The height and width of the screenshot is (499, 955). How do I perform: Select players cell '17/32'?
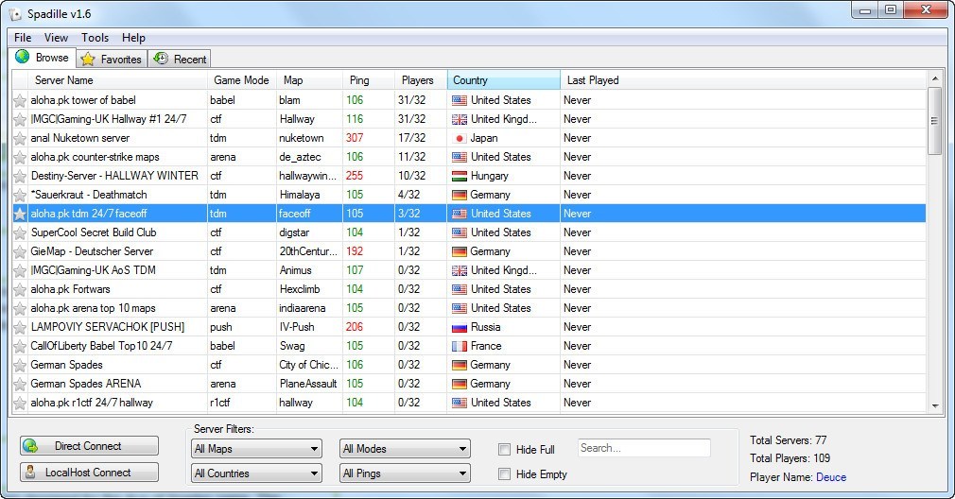[x=411, y=138]
